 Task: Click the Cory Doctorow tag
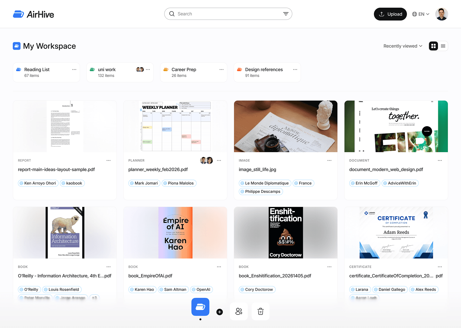(x=257, y=290)
